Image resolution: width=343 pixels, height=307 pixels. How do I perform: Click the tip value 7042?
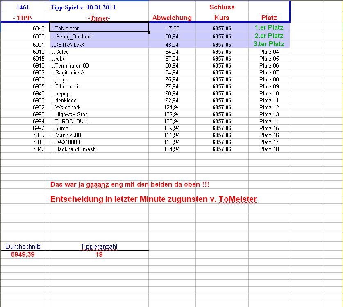coord(39,149)
